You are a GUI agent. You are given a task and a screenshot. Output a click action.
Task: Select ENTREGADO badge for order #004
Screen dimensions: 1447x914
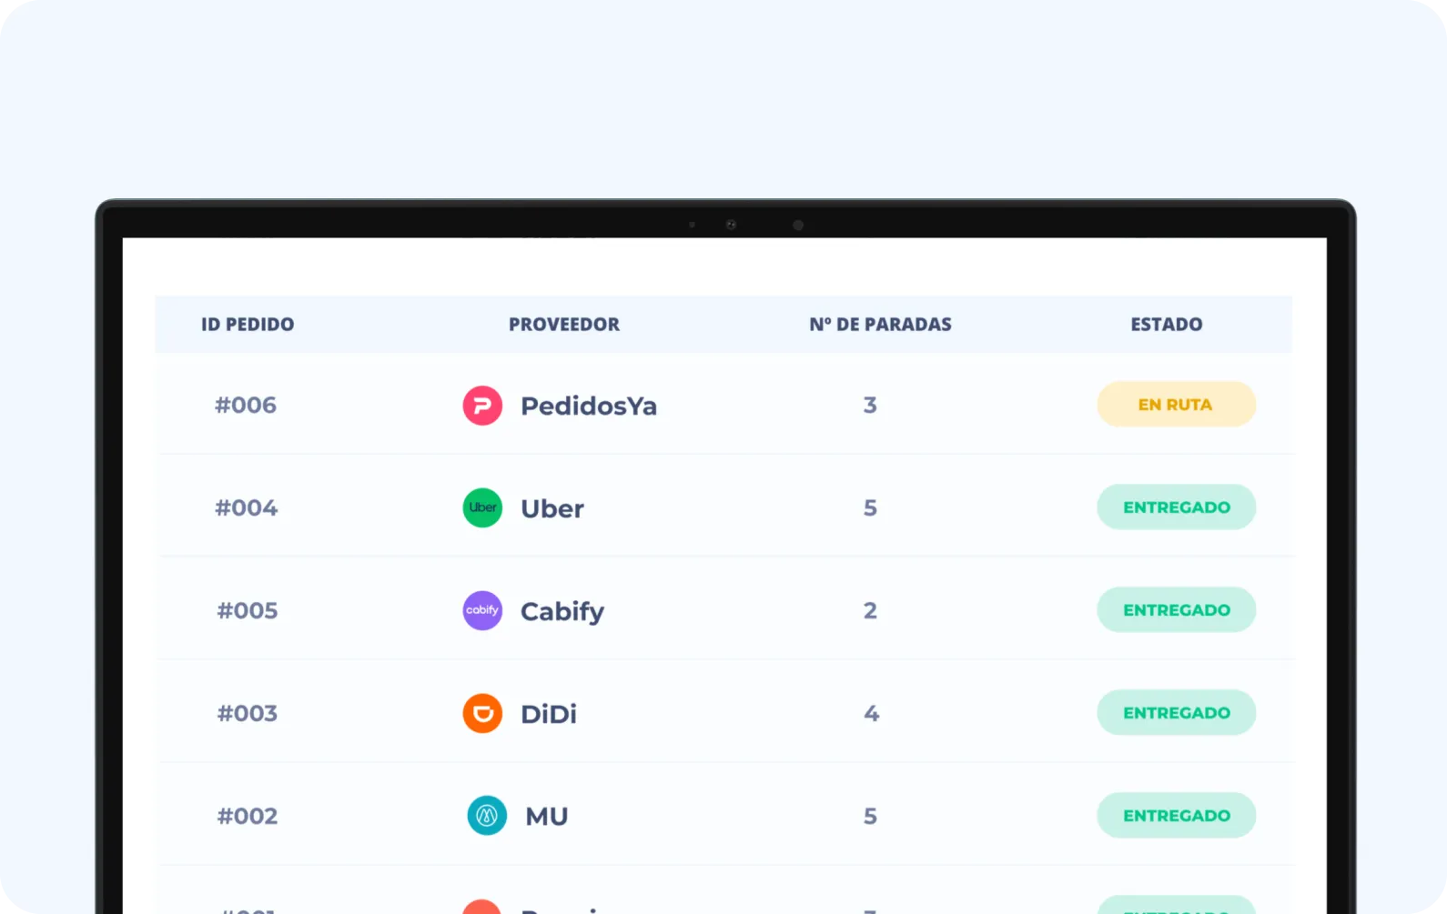pyautogui.click(x=1176, y=507)
